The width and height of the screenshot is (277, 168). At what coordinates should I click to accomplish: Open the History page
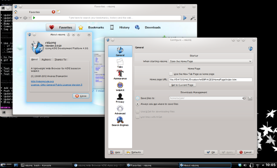click(124, 28)
